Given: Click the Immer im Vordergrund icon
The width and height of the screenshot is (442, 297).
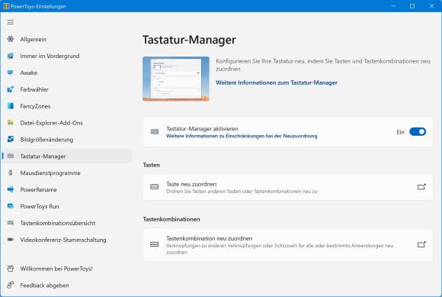Looking at the screenshot, I should (11, 56).
